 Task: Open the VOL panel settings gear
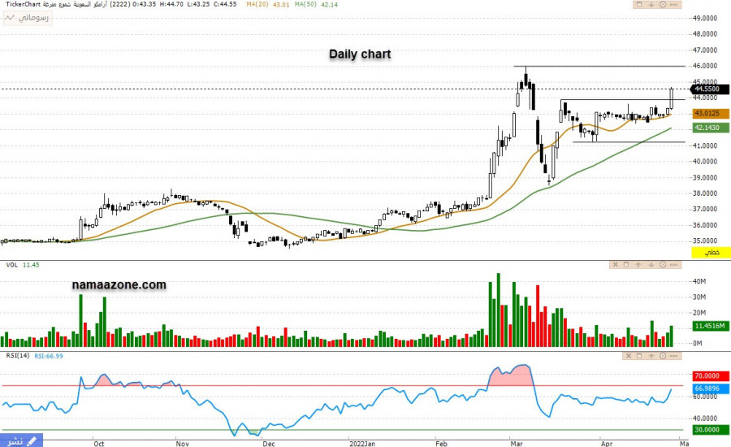[x=663, y=265]
